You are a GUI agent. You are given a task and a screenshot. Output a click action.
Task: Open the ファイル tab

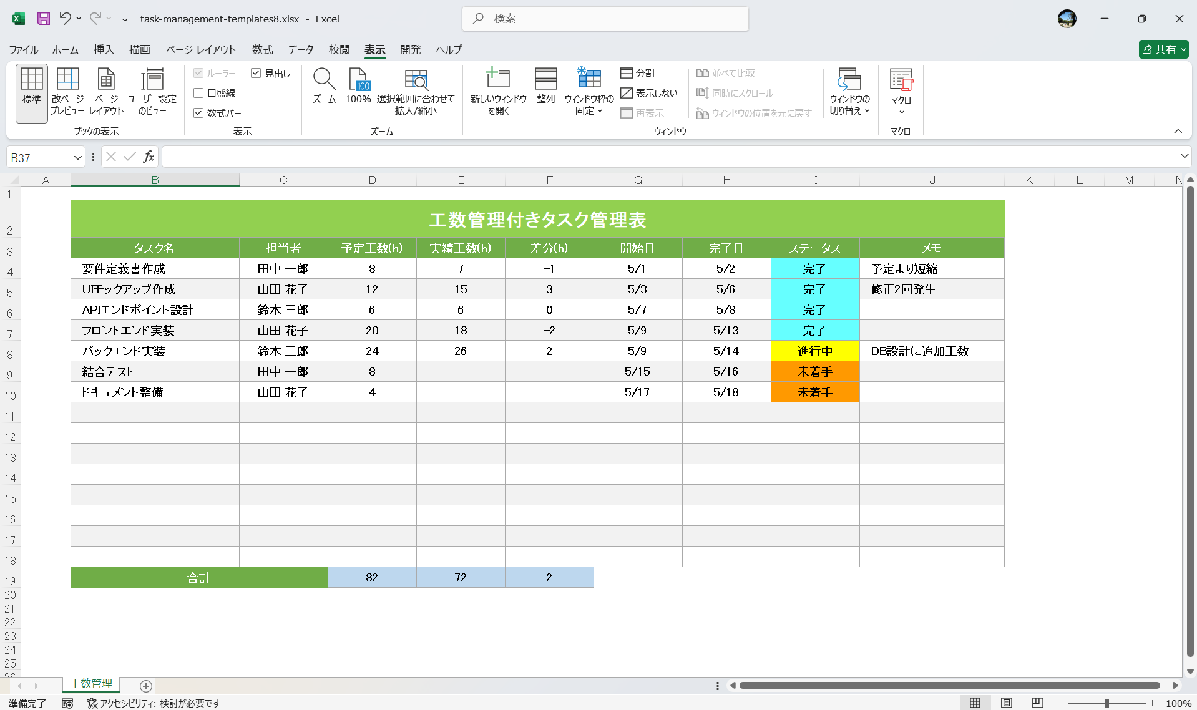(24, 49)
